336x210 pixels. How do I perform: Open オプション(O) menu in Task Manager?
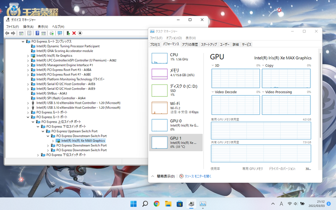click(174, 38)
